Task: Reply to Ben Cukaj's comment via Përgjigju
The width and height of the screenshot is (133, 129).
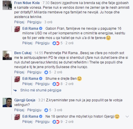Action: 34,72
